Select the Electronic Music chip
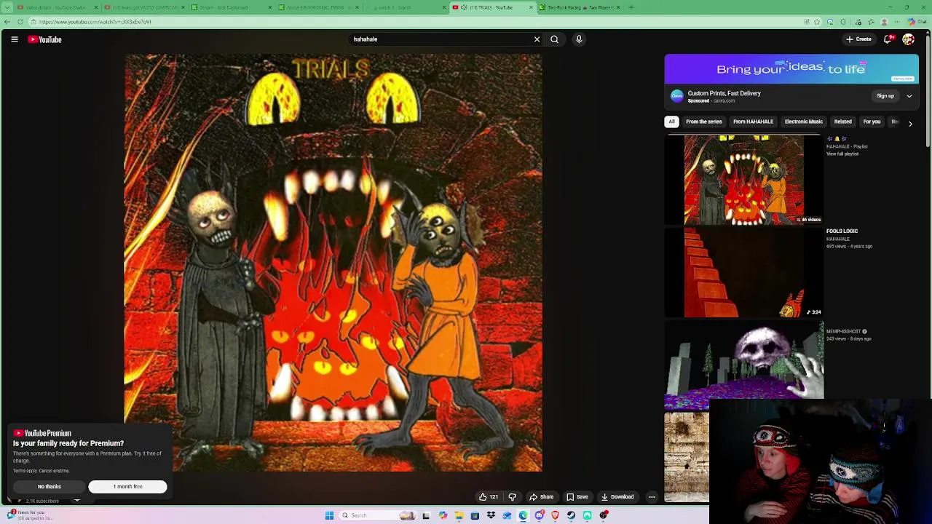 (x=804, y=122)
